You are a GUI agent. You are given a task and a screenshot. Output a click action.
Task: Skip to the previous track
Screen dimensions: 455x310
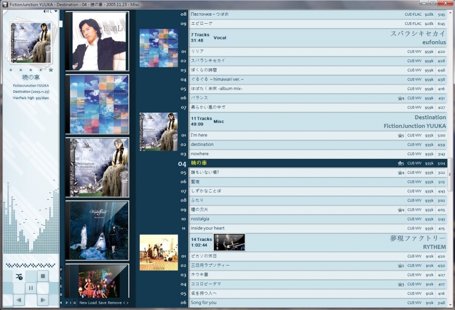[19, 300]
